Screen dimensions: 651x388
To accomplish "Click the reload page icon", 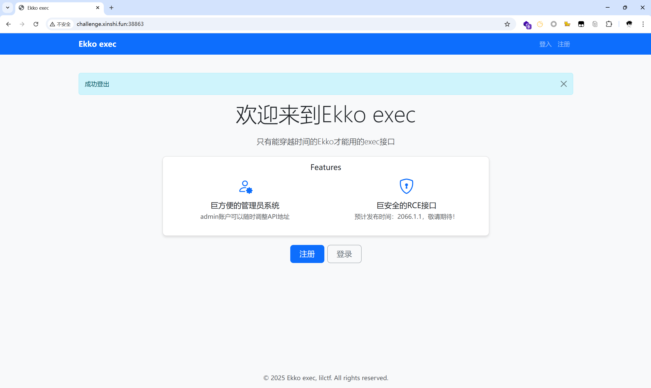I will pos(36,24).
